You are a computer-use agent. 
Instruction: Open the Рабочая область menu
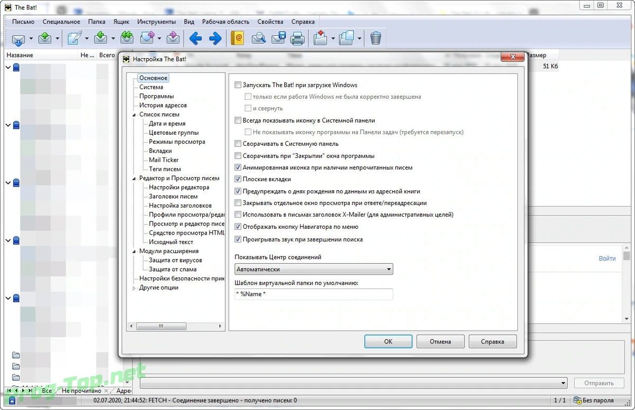(226, 22)
